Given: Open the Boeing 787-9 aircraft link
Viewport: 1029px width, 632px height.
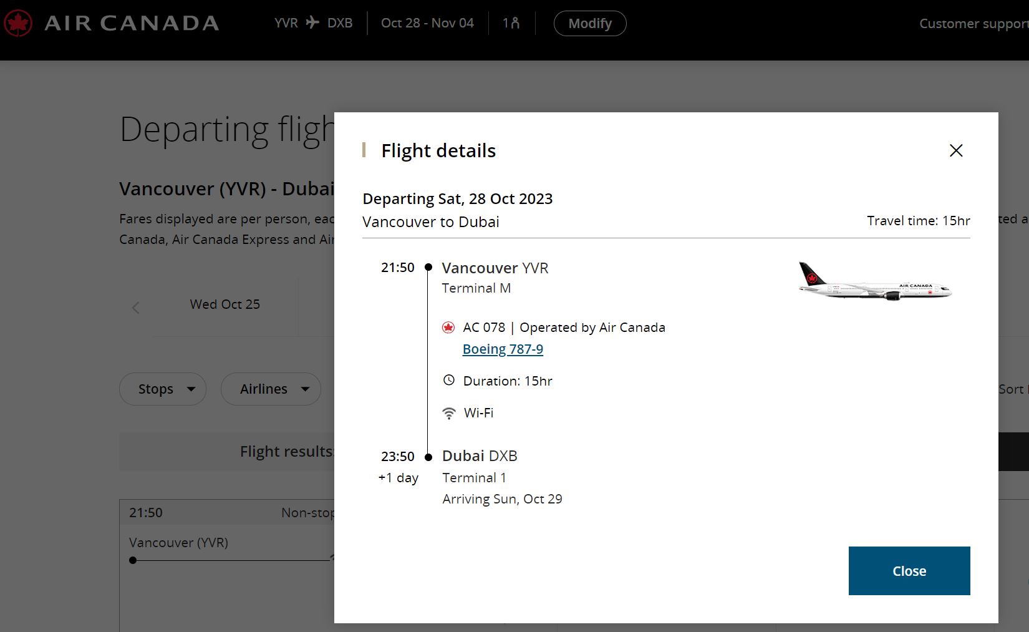Looking at the screenshot, I should pyautogui.click(x=503, y=349).
